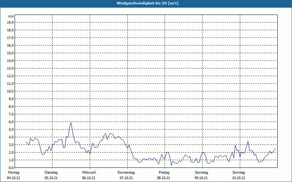Viewport: 292px width, 182px height.
Task: Select the 04.10.21 date label
Action: click(14, 178)
